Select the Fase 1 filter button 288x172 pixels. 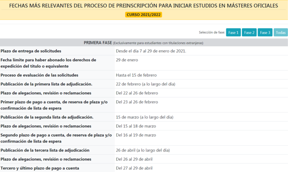pos(234,33)
